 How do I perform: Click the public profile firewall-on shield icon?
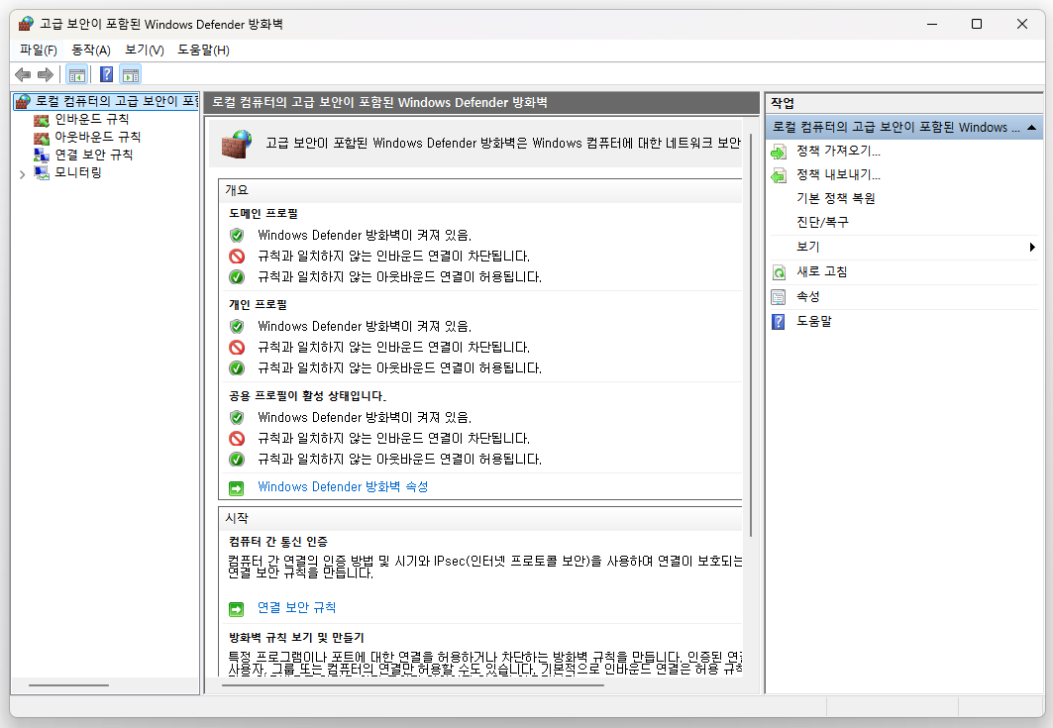237,418
